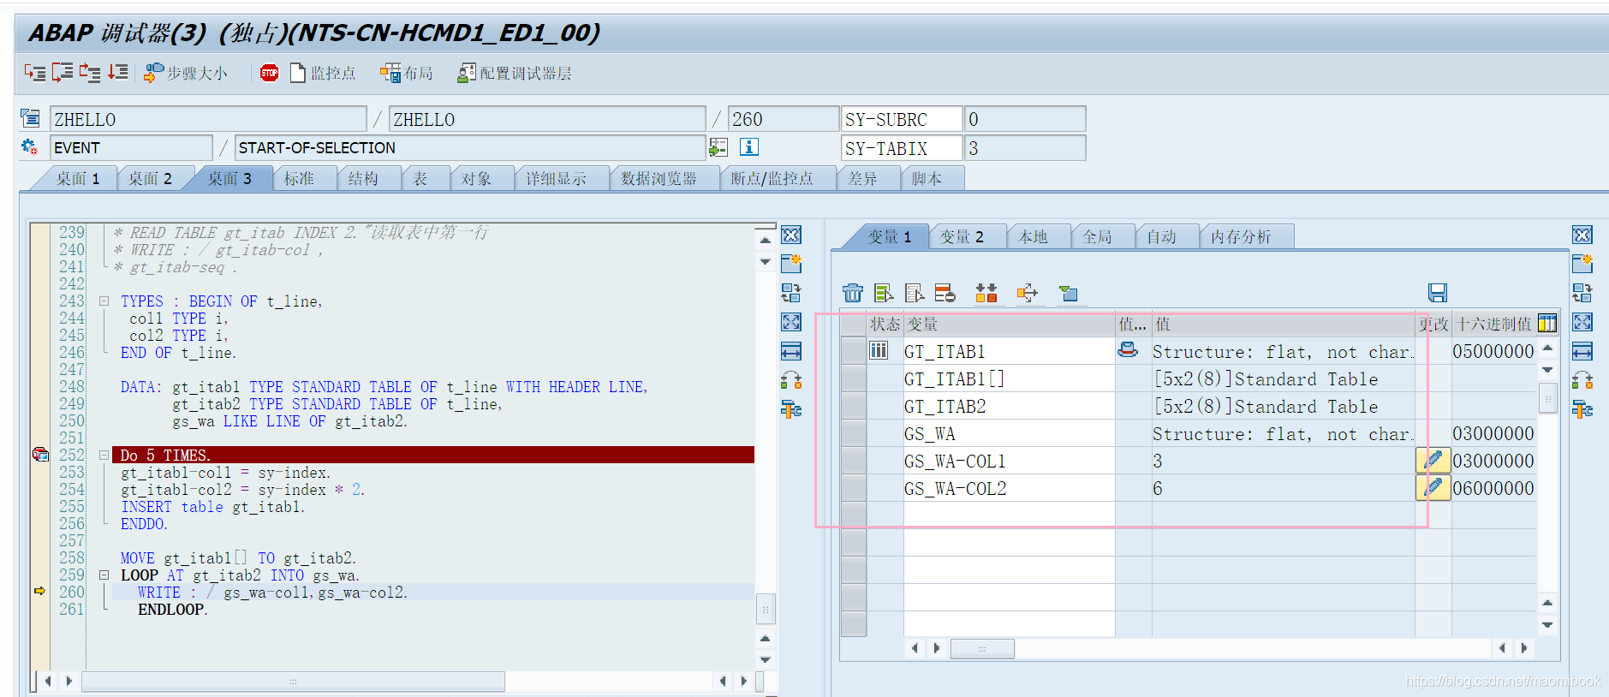
Task: Click the pencil edit button for GS_WA-COL2
Action: coord(1433,488)
